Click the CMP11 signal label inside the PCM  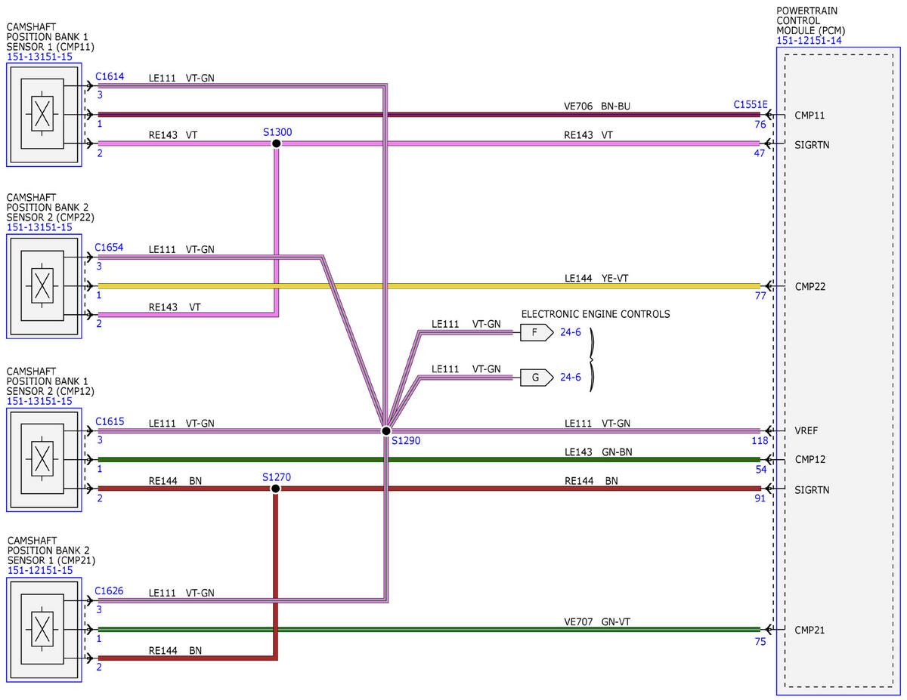pyautogui.click(x=809, y=116)
